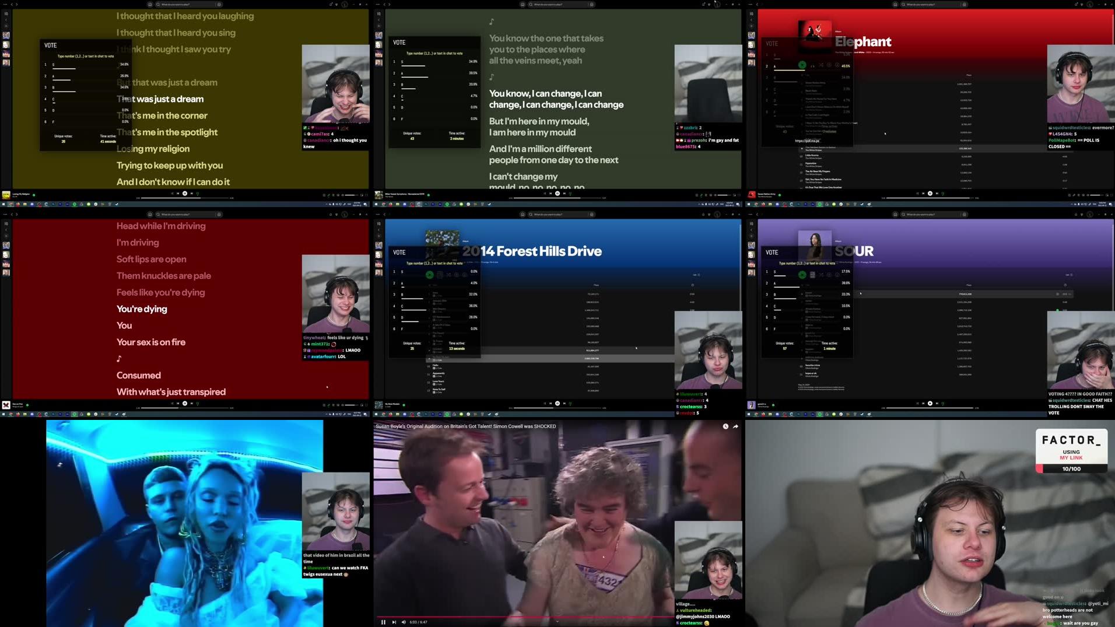Open List view dropdown in Forest Hills Drive window
This screenshot has width=1115, height=627.
pos(696,275)
